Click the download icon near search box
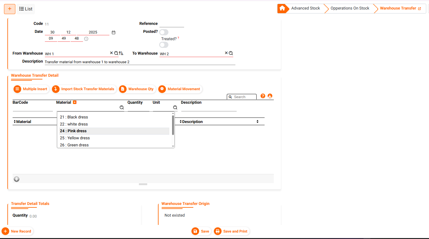The height and width of the screenshot is (239, 429). [x=270, y=96]
